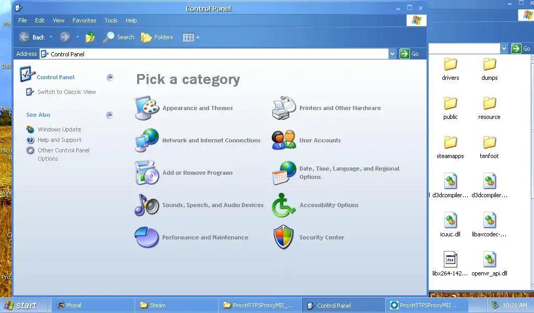Click the Address field showing Control Panel
The width and height of the screenshot is (534, 313).
coord(214,54)
